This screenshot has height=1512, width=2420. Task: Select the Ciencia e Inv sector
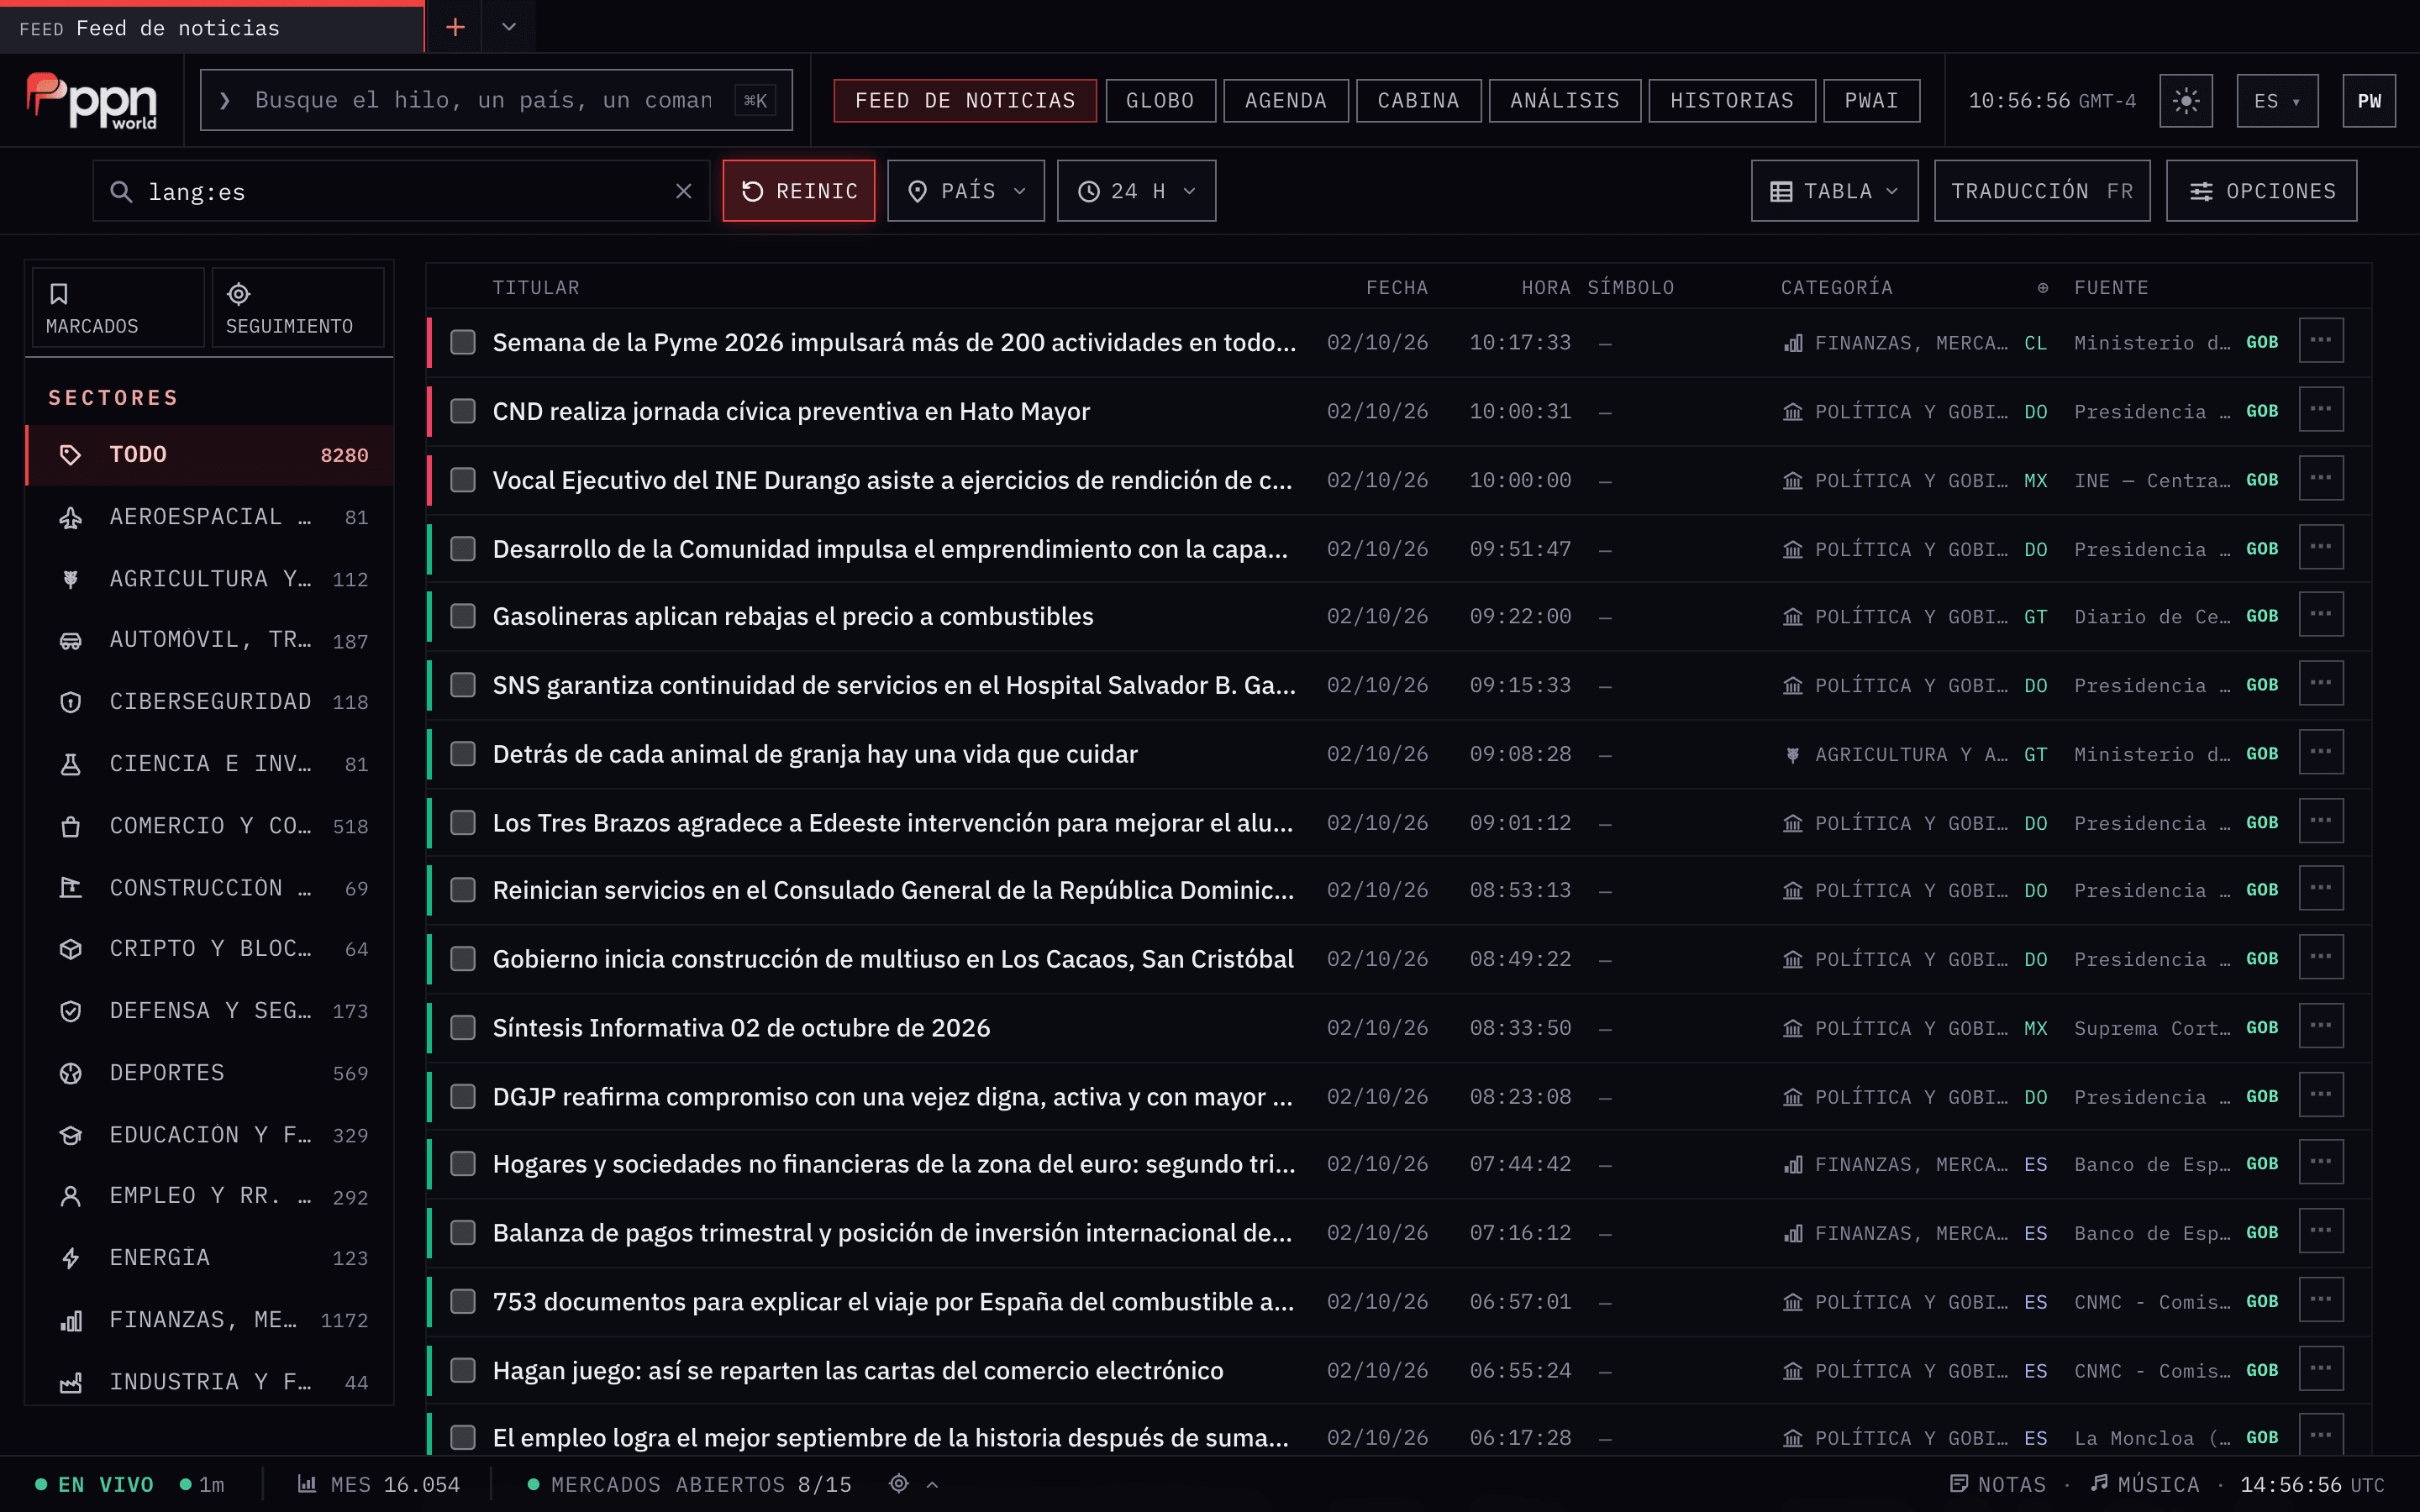click(210, 764)
